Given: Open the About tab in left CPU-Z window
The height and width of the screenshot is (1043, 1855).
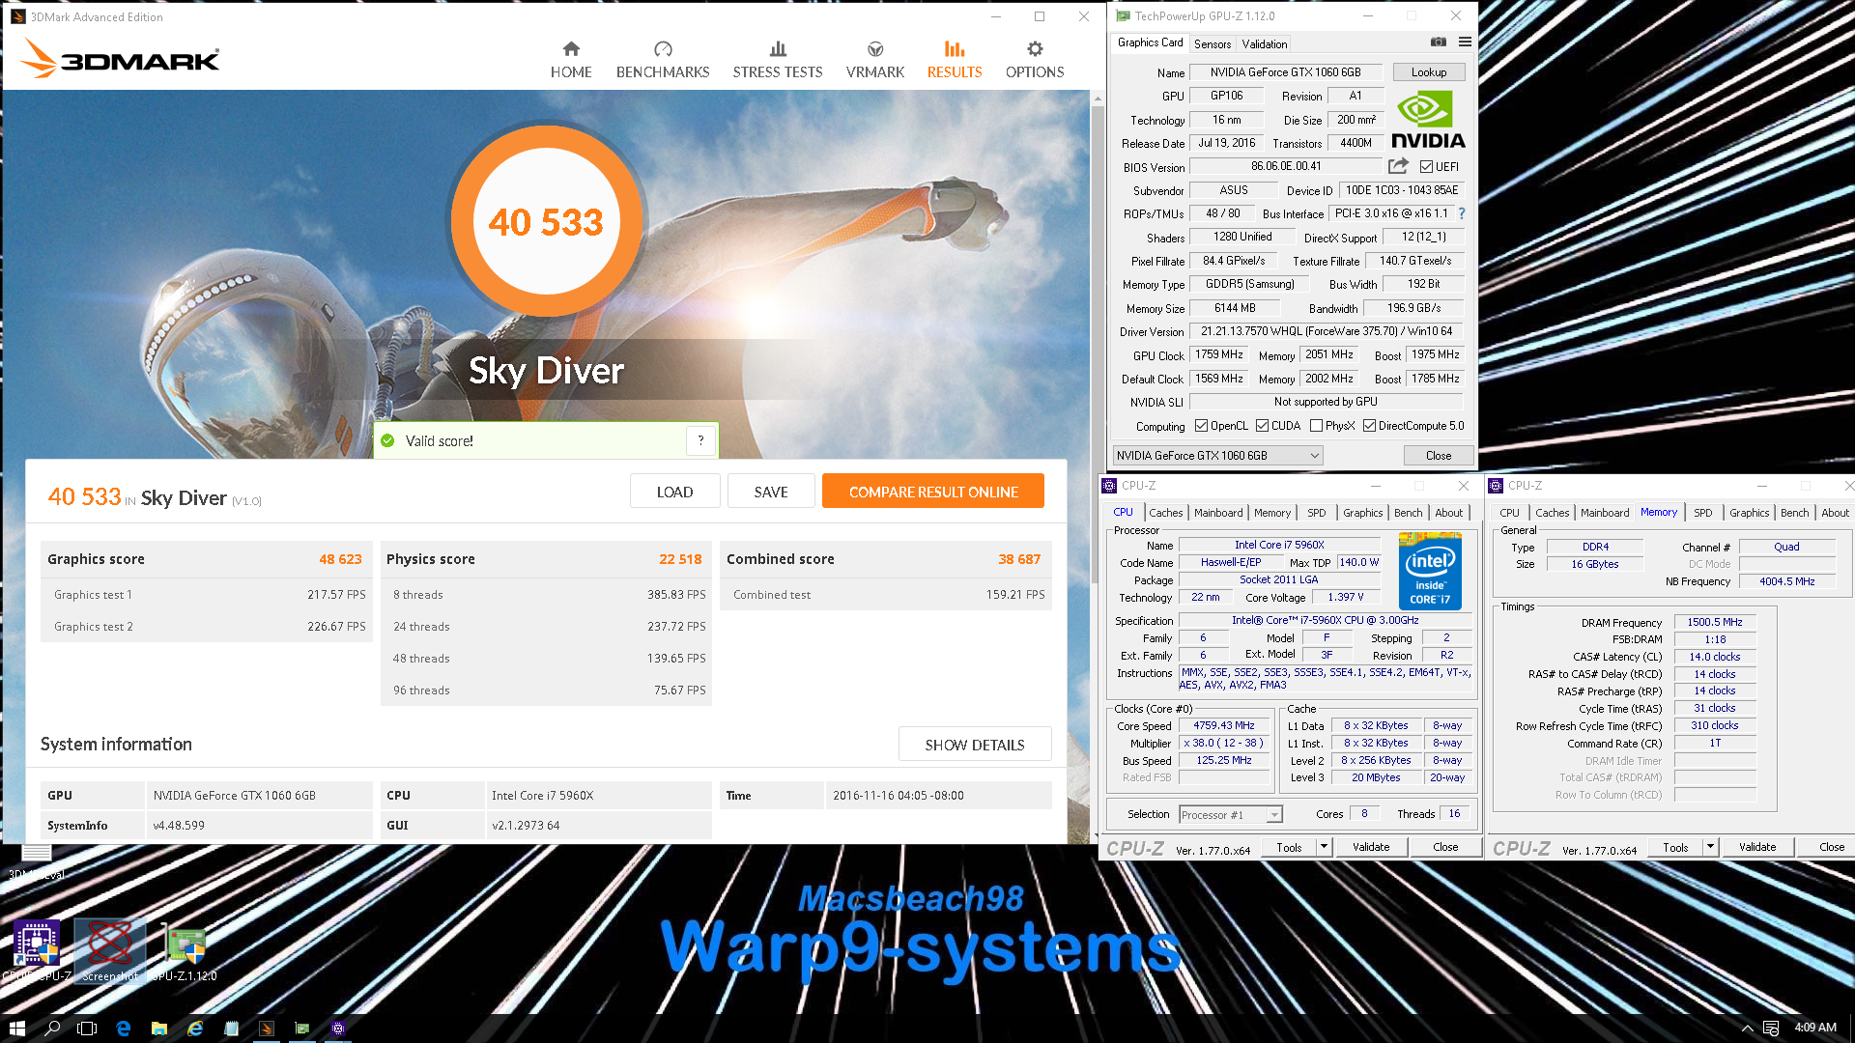Looking at the screenshot, I should [1448, 513].
